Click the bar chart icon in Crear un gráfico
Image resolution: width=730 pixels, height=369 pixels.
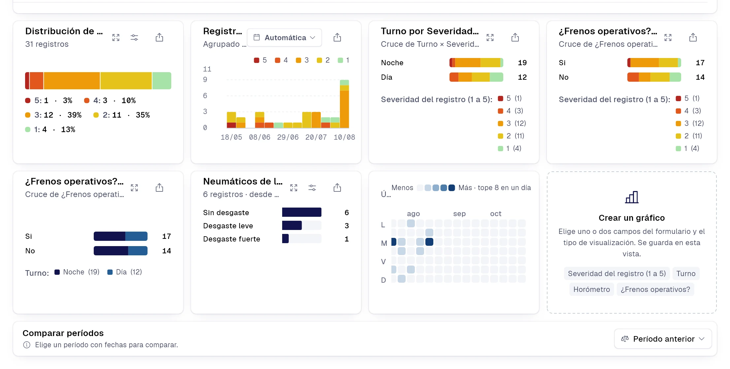coord(632,197)
